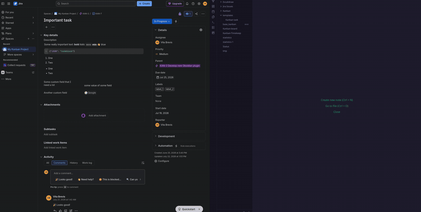Click the Obsidian copy-files ribbon icon
The height and width of the screenshot is (212, 421).
[x=213, y=17]
